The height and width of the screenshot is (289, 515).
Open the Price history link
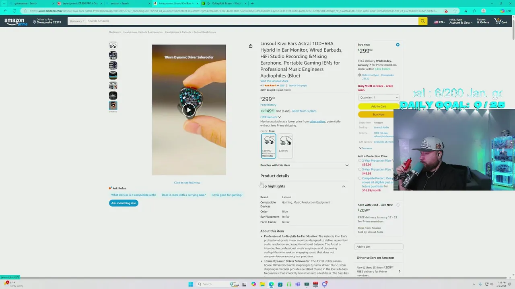tap(268, 105)
